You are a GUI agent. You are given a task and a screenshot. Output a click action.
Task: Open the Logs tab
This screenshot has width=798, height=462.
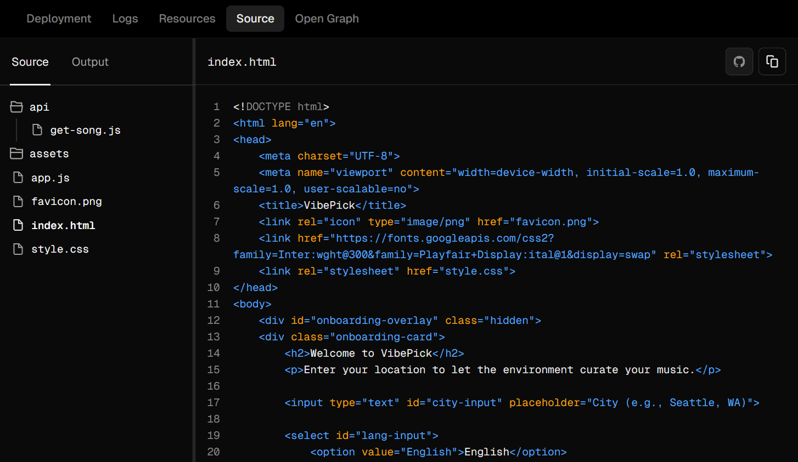point(125,19)
